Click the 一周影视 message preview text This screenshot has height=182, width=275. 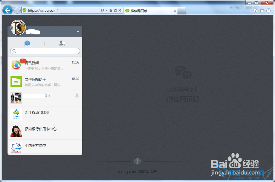[44, 68]
